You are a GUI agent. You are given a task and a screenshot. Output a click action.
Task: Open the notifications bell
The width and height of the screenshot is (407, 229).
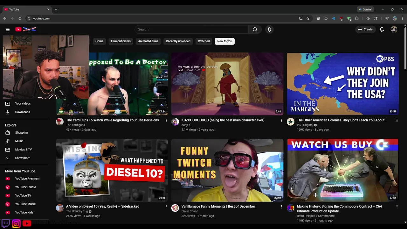pos(382,29)
